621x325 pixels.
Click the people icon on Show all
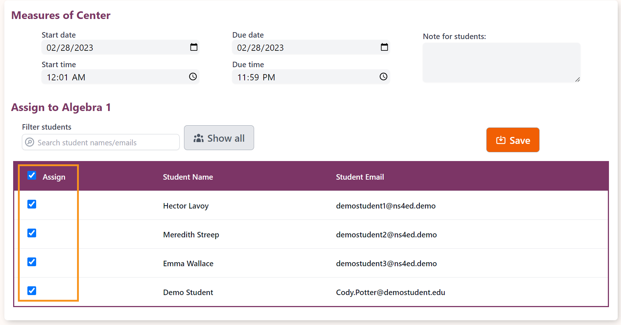pyautogui.click(x=199, y=138)
